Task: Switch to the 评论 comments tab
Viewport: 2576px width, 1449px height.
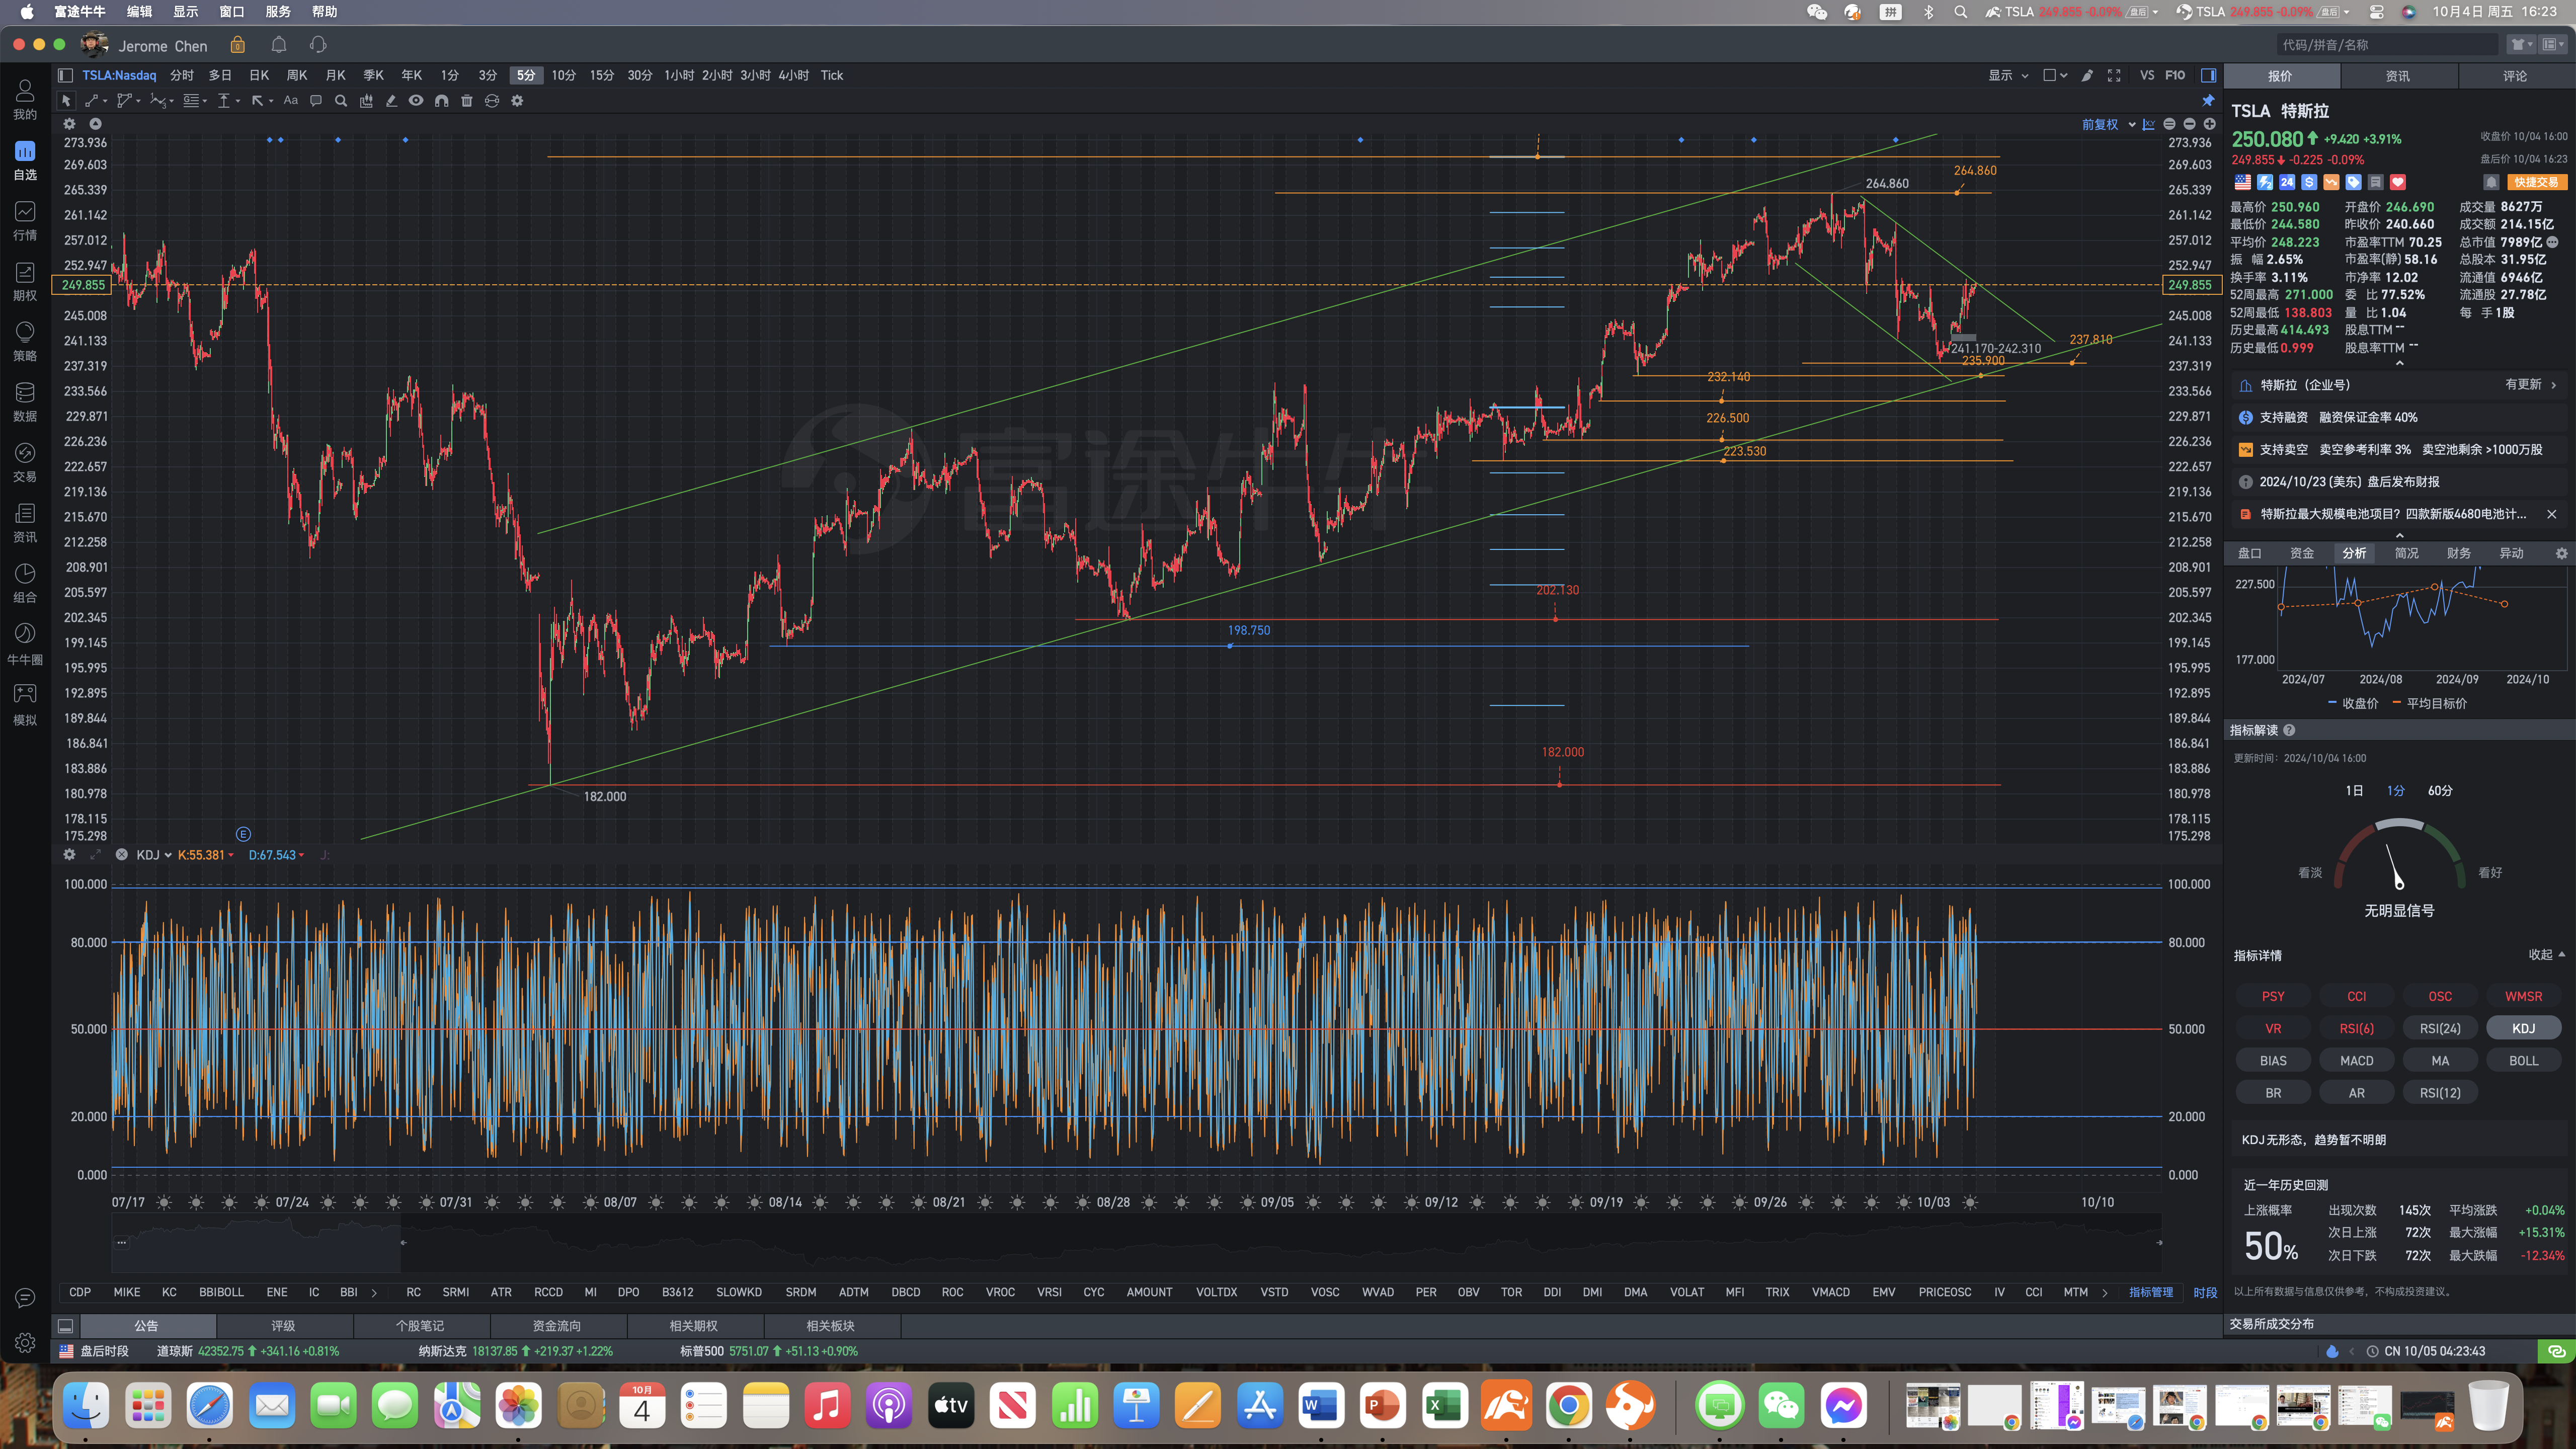Action: pos(2515,76)
